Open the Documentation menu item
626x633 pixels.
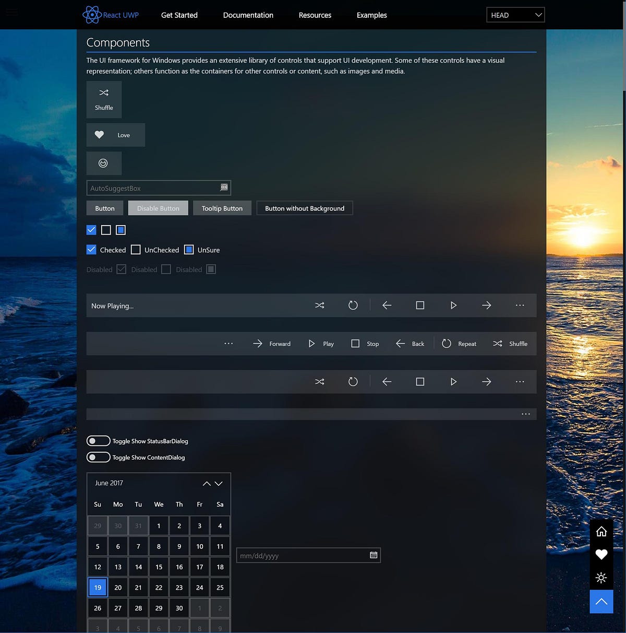click(x=248, y=15)
